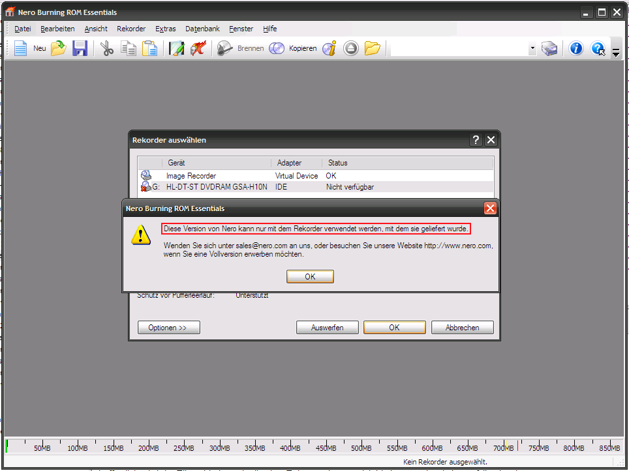Click the green start marker on capacity bar
The width and height of the screenshot is (629, 471).
pos(7,446)
